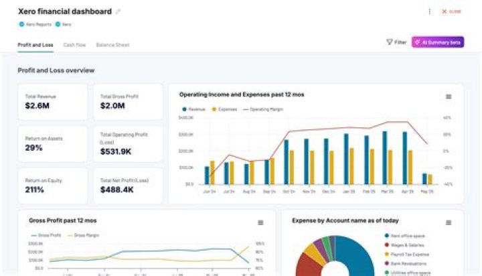
Task: Click the Xero Reports source badge icon
Action: click(21, 24)
